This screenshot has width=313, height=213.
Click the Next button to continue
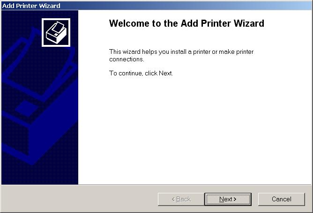228,199
